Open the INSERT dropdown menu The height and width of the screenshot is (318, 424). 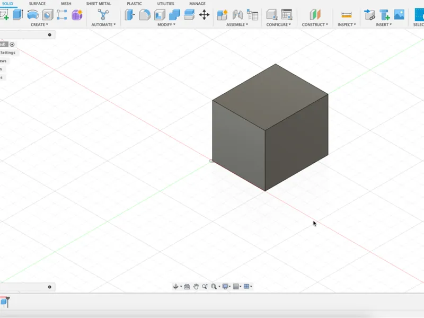coord(383,24)
